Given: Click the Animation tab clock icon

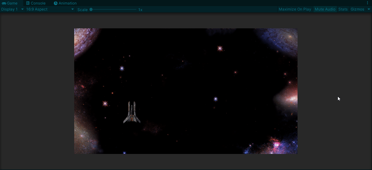Looking at the screenshot, I should click(x=56, y=3).
